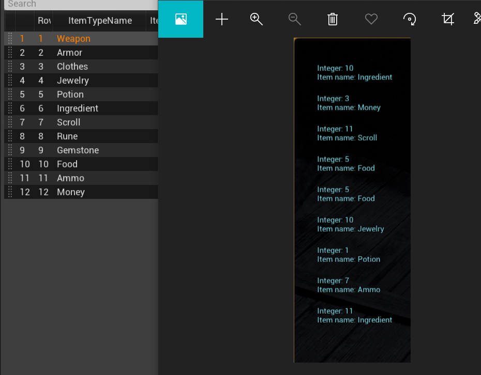The width and height of the screenshot is (481, 375).
Task: Click drag handle of Gemstone row
Action: tap(10, 150)
